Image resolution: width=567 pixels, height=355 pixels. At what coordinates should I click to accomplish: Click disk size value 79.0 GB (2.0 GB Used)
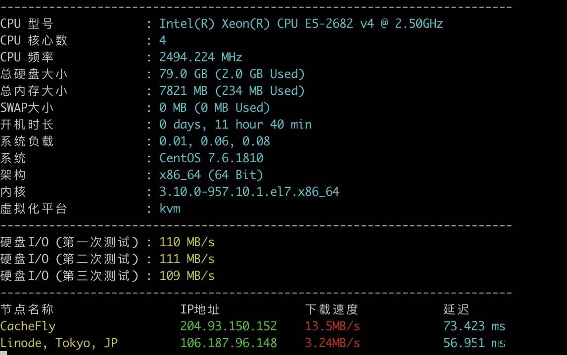point(232,74)
